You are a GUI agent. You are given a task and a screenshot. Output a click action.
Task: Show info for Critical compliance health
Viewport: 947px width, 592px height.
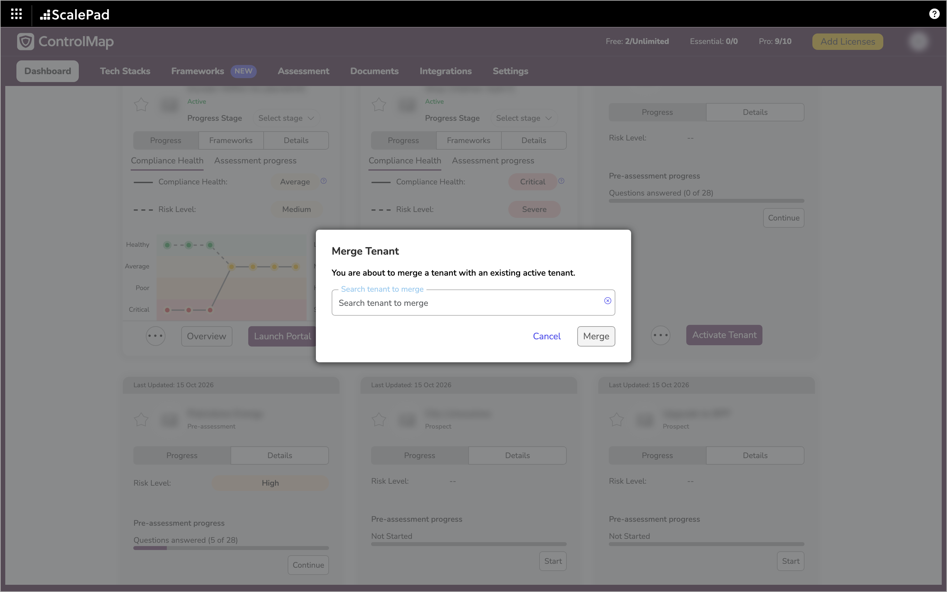(562, 181)
